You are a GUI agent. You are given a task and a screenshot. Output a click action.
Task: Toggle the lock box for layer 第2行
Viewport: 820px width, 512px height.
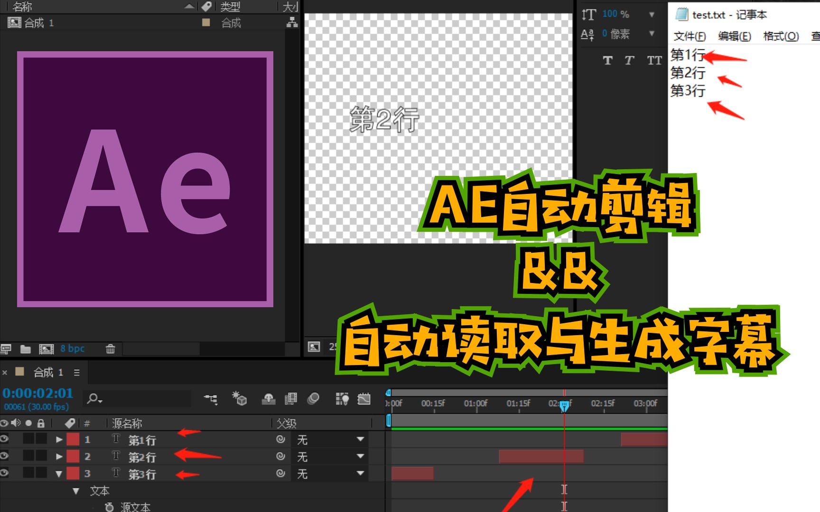(x=41, y=456)
